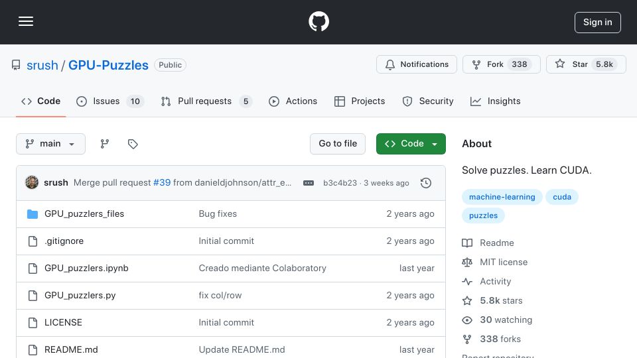
Task: Click the Notifications bell button
Action: [x=417, y=64]
